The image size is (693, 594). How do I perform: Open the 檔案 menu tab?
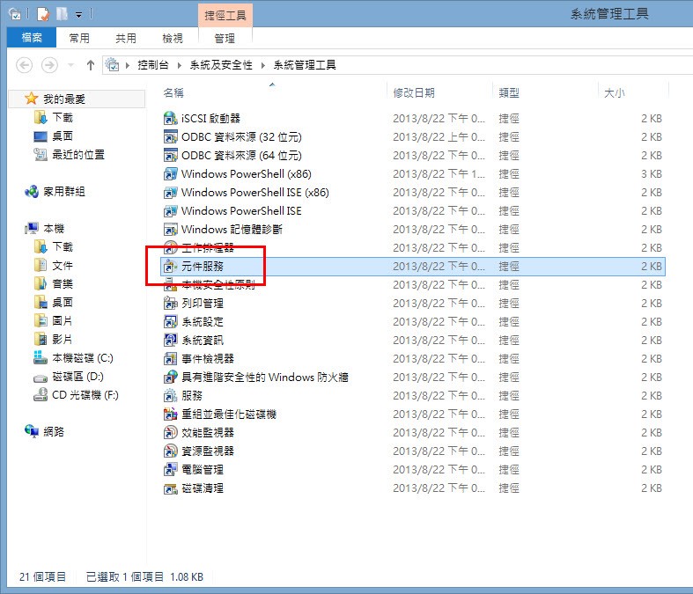tap(32, 38)
